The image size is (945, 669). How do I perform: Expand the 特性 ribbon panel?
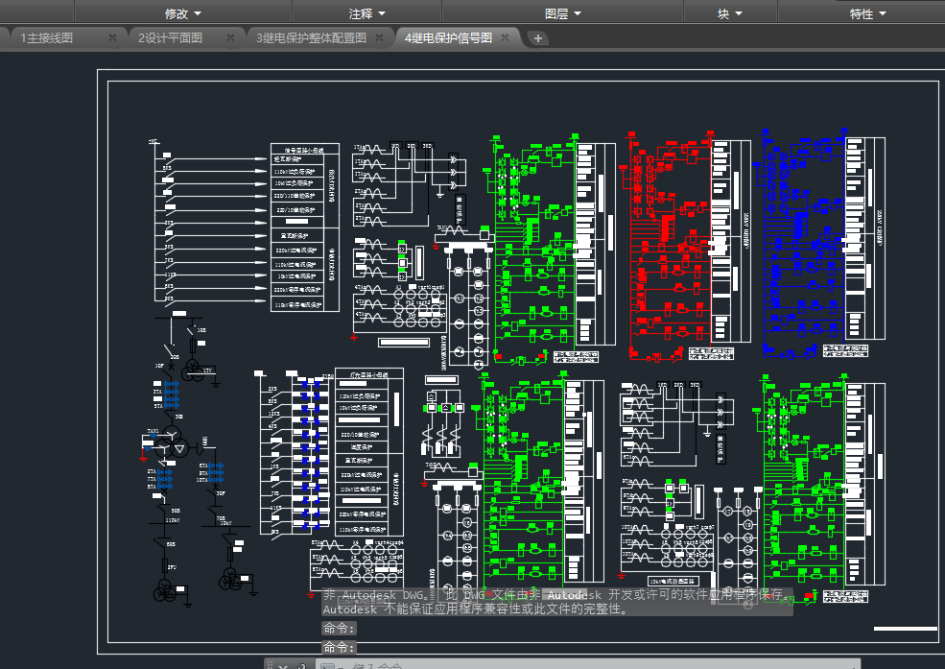pos(867,13)
